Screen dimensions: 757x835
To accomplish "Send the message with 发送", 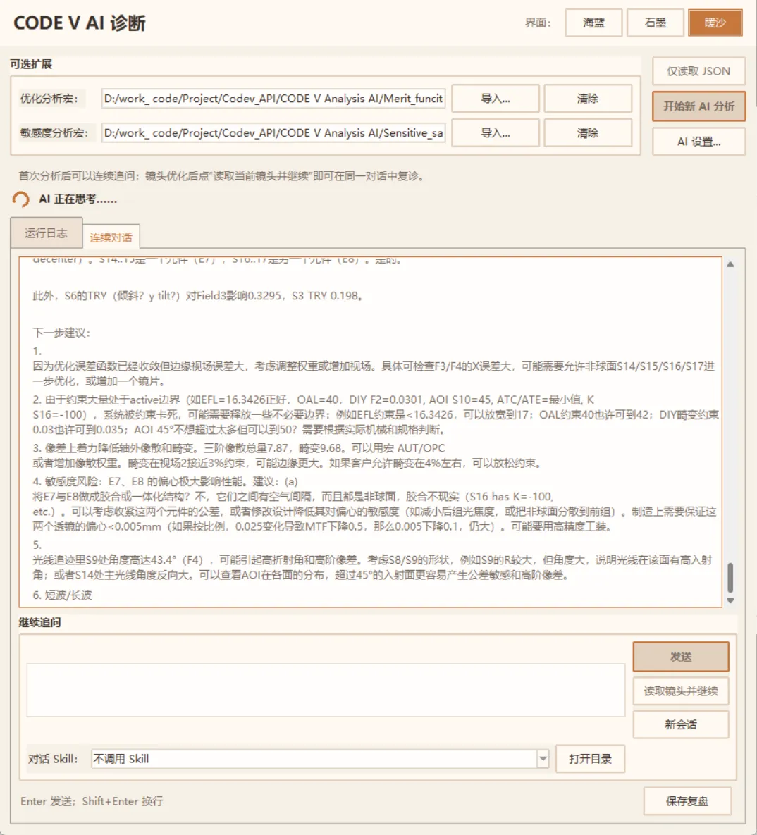I will click(681, 657).
